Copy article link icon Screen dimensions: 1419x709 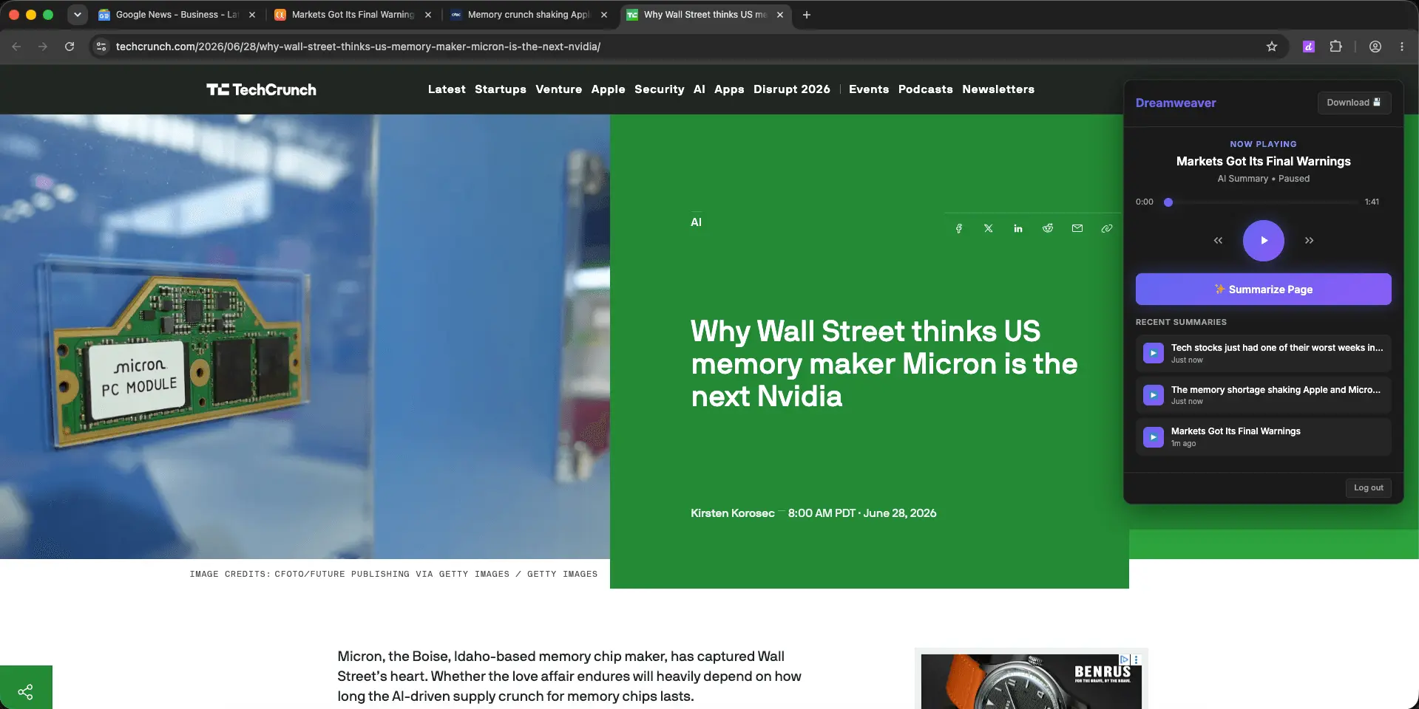(1107, 229)
